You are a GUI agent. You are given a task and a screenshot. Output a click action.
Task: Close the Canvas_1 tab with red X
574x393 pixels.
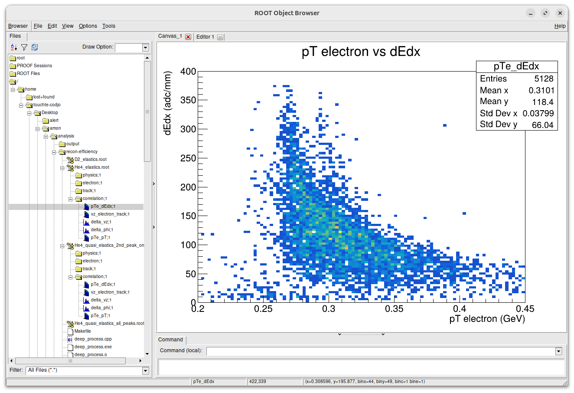pos(188,37)
